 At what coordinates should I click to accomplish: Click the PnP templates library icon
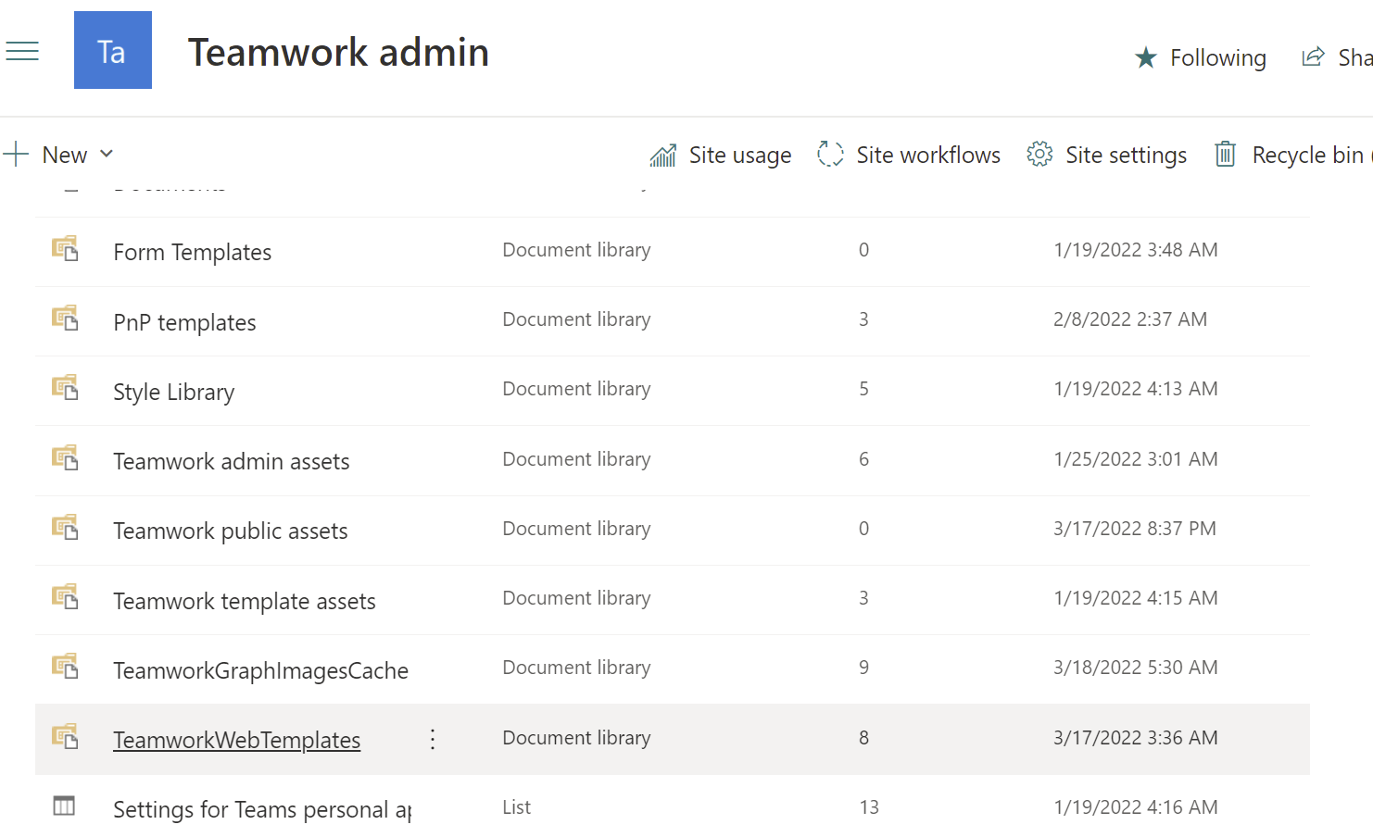tap(65, 319)
